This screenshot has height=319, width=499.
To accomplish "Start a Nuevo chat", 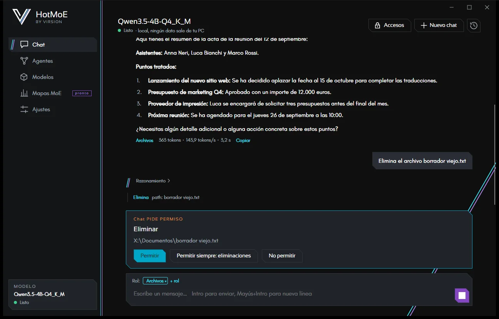I will click(439, 25).
